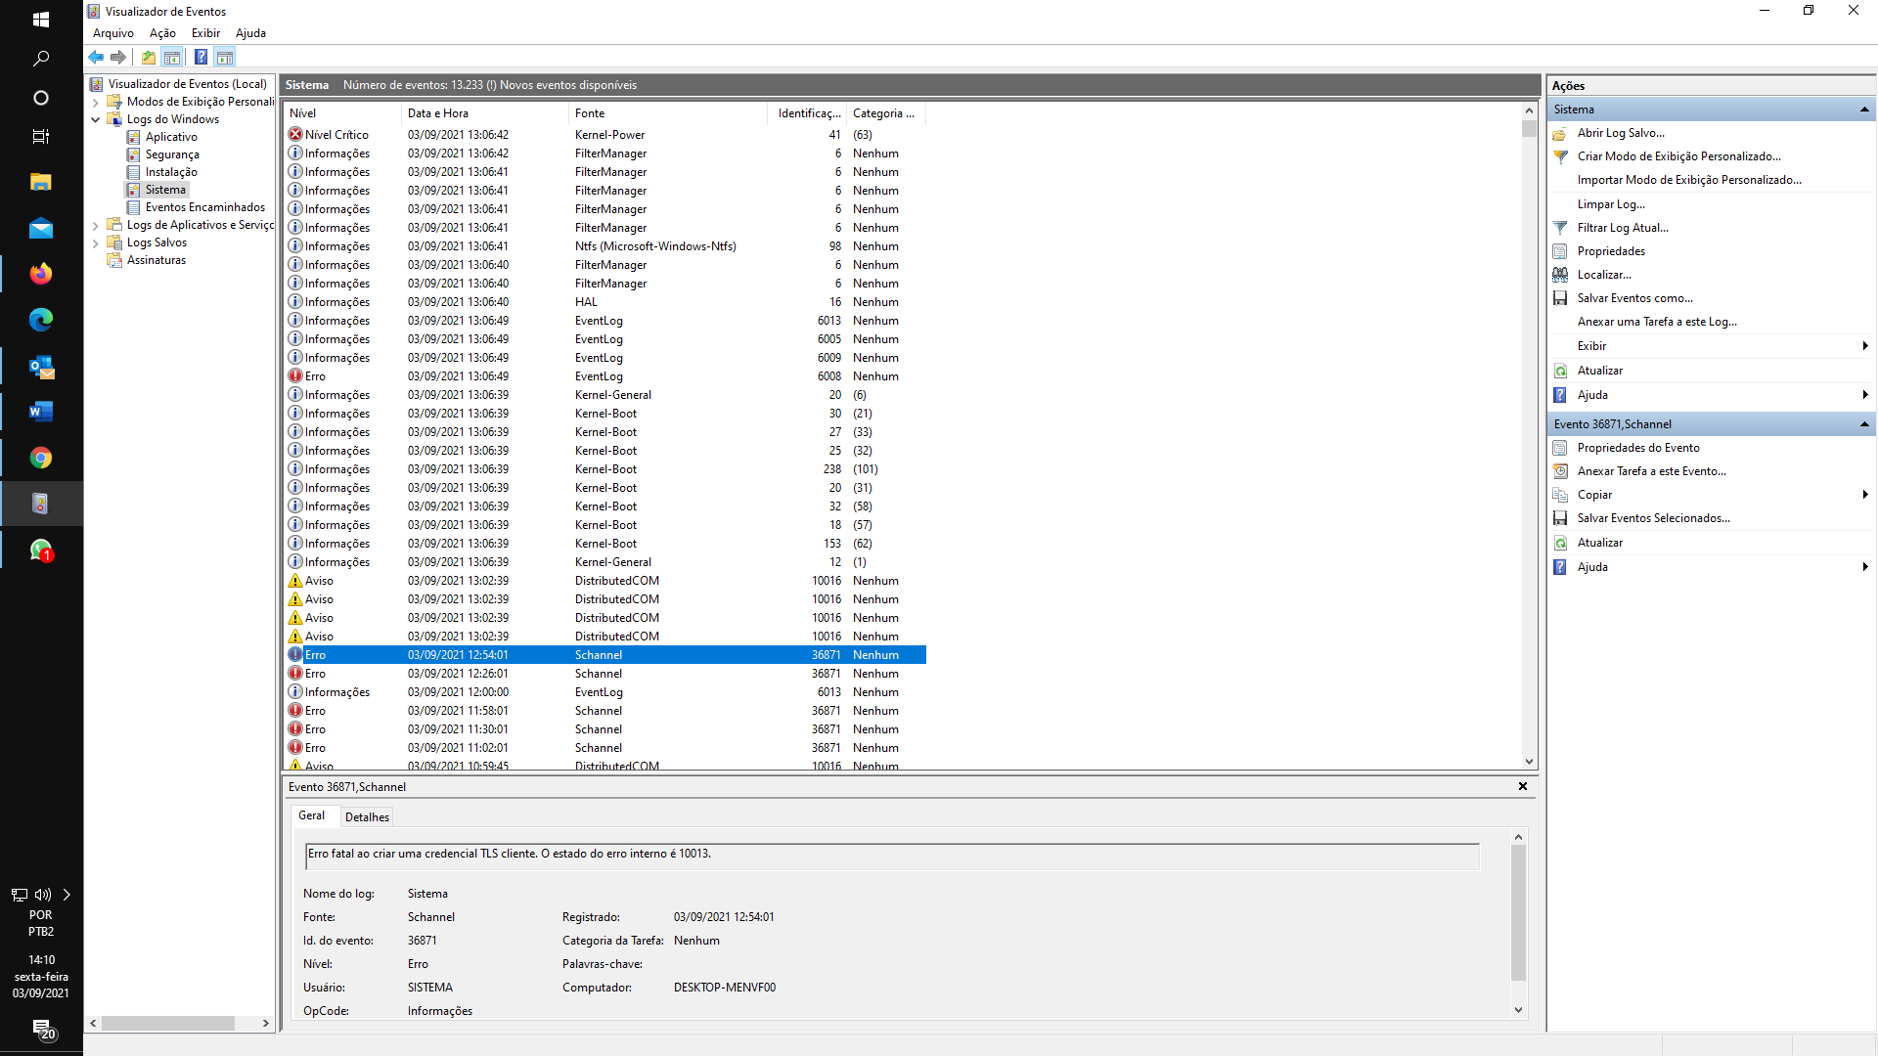
Task: Click Importar Modo de Exibição Personalizado
Action: tap(1689, 180)
